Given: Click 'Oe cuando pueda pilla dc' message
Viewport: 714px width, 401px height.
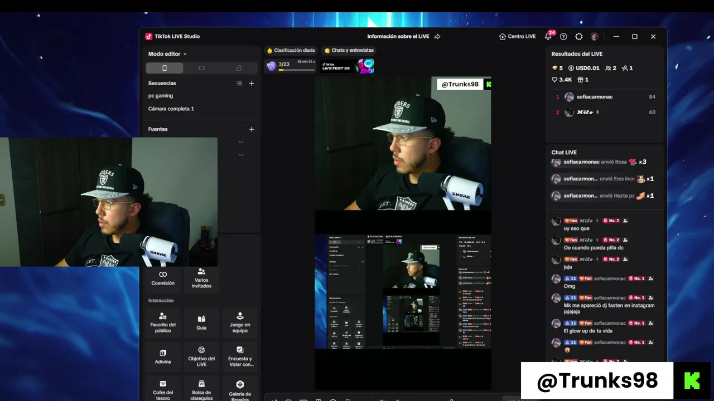Looking at the screenshot, I should coord(594,247).
